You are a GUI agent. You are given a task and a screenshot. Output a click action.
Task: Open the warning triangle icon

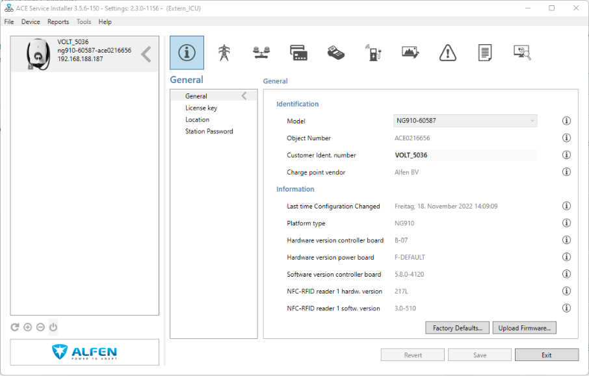click(x=448, y=53)
